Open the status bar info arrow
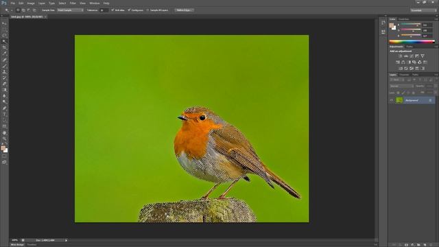Viewport: 439px width, 247px height. (66, 240)
